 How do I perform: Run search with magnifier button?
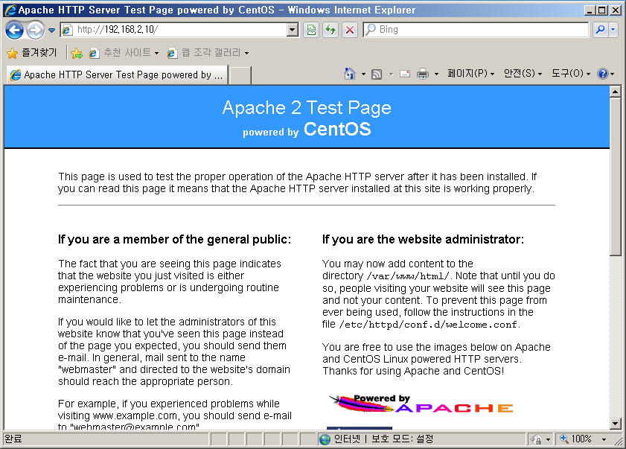600,30
